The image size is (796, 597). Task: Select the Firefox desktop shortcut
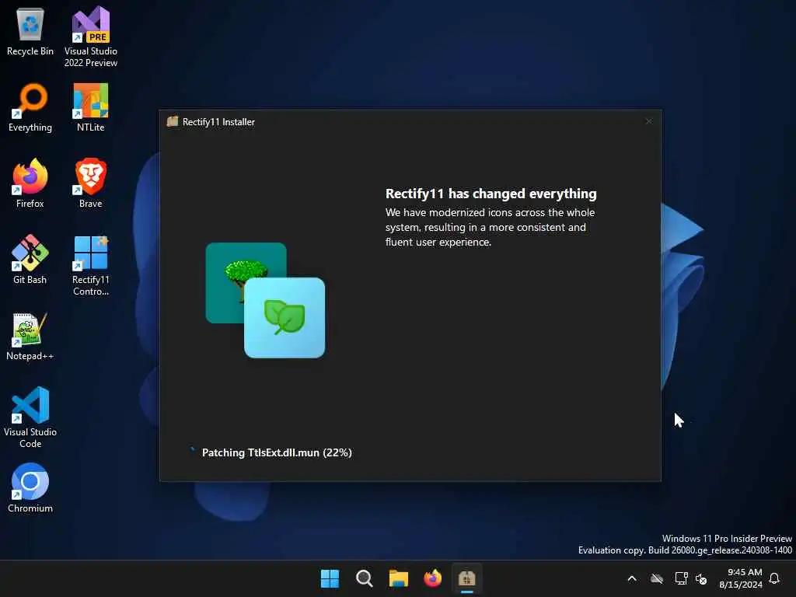(x=30, y=183)
